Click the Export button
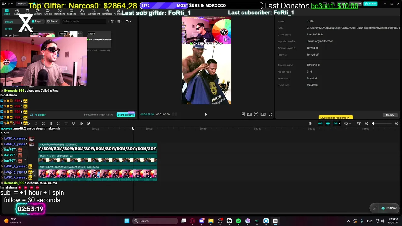This screenshot has width=402, height=226. click(x=371, y=4)
